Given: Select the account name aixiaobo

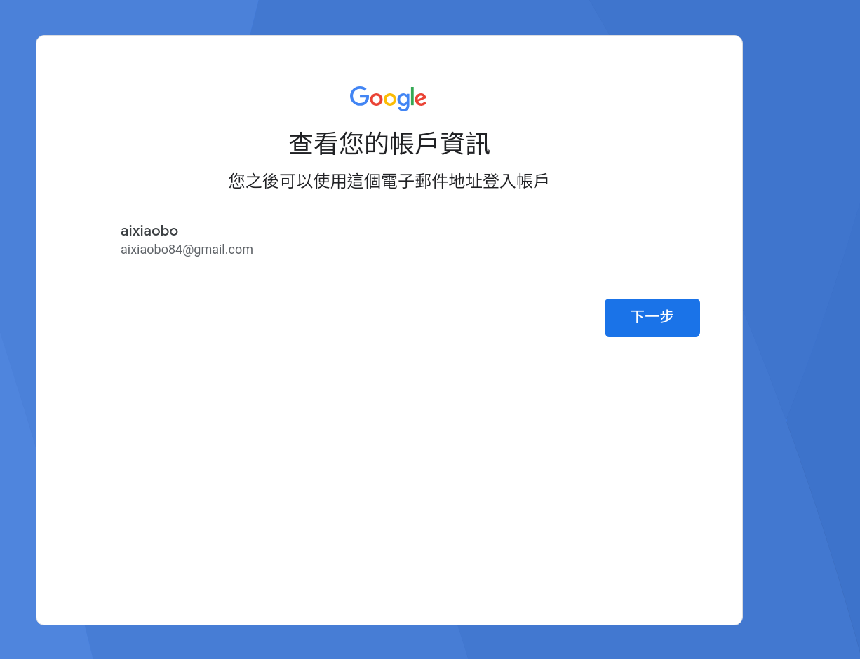Looking at the screenshot, I should click(149, 231).
